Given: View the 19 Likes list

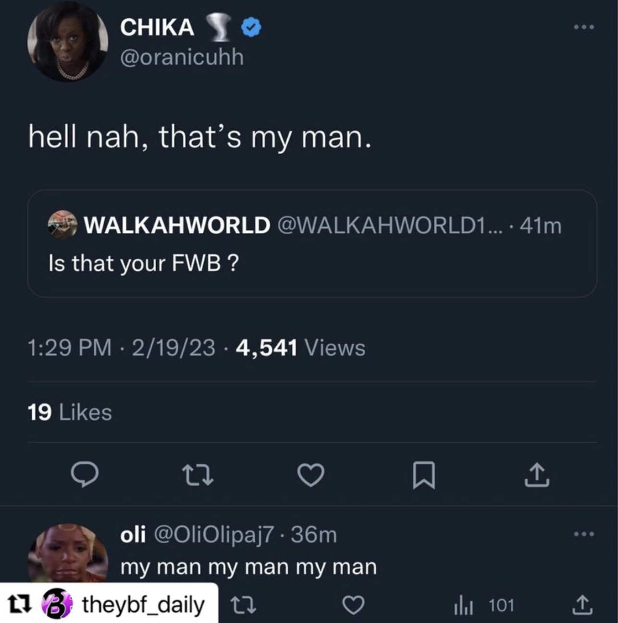Looking at the screenshot, I should tap(70, 412).
